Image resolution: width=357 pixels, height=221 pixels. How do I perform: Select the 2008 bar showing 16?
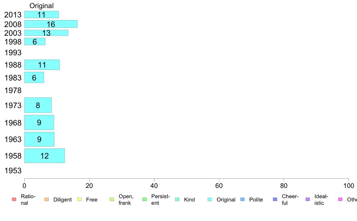coord(51,24)
